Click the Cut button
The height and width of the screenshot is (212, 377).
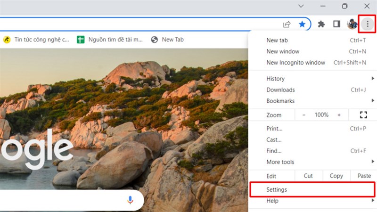click(x=308, y=176)
